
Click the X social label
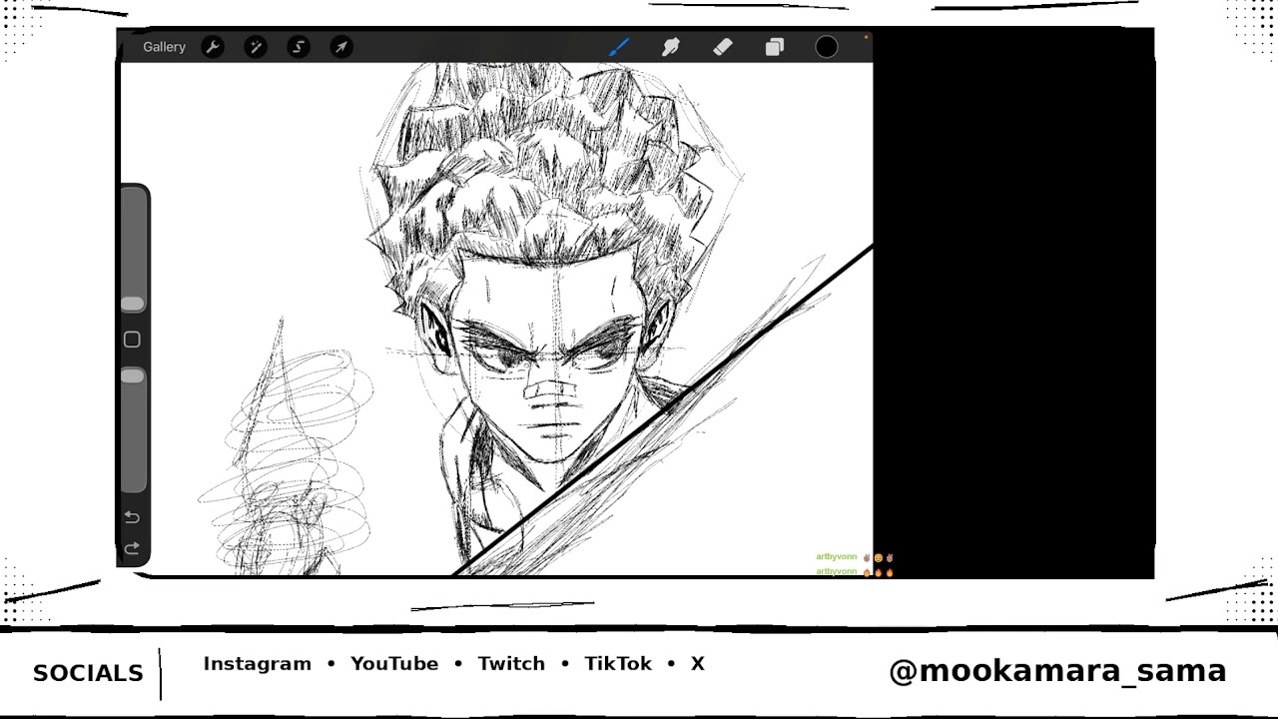coord(698,664)
